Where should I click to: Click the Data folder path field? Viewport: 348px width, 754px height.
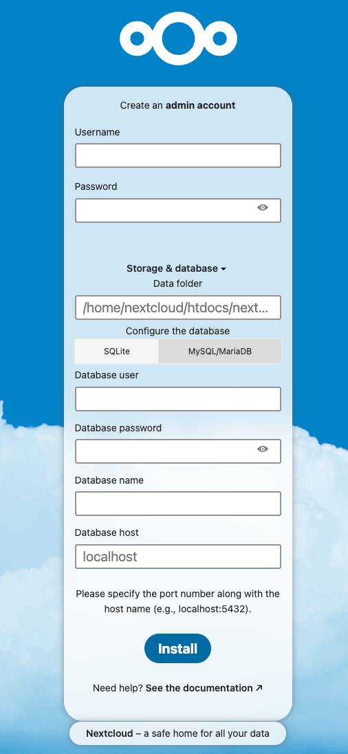point(178,308)
